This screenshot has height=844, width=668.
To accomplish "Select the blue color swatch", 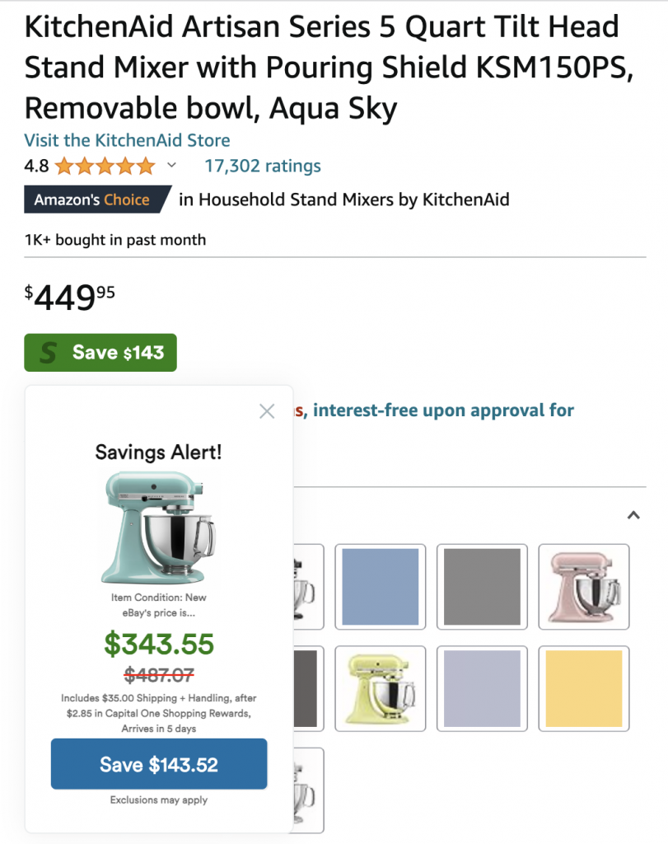I will click(x=380, y=587).
